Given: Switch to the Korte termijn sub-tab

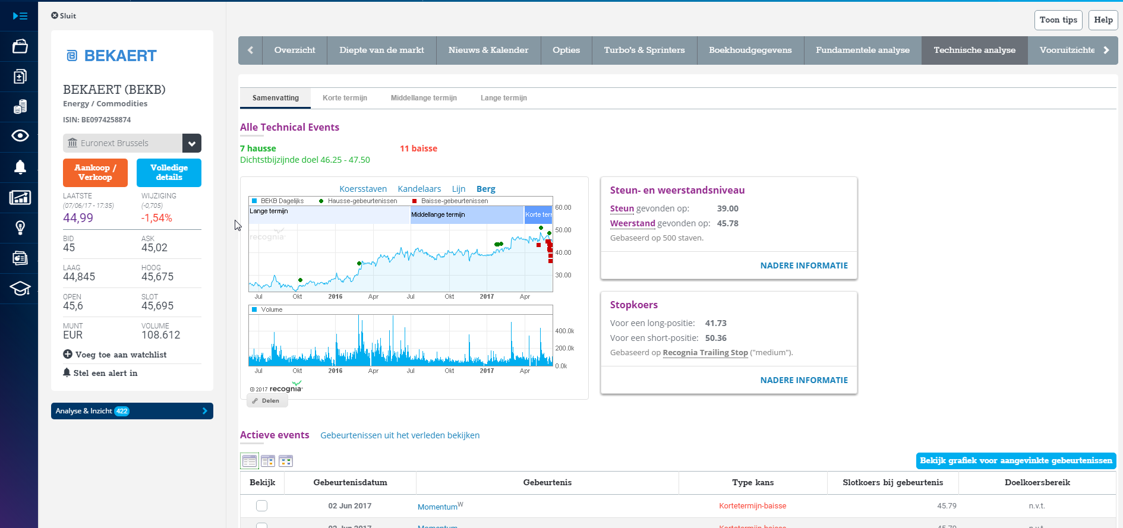Looking at the screenshot, I should [345, 98].
